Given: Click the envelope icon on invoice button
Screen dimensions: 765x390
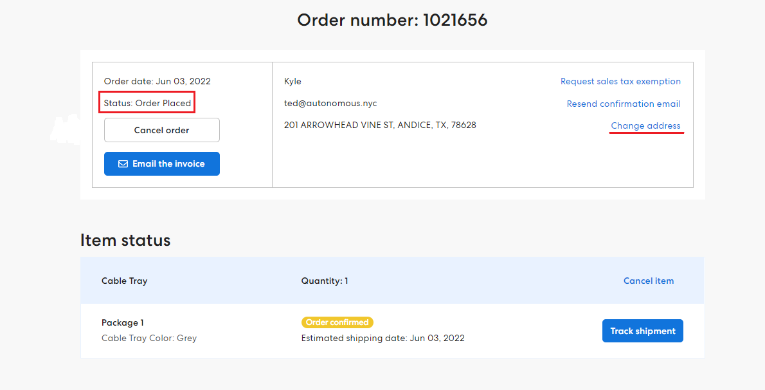Looking at the screenshot, I should [123, 164].
